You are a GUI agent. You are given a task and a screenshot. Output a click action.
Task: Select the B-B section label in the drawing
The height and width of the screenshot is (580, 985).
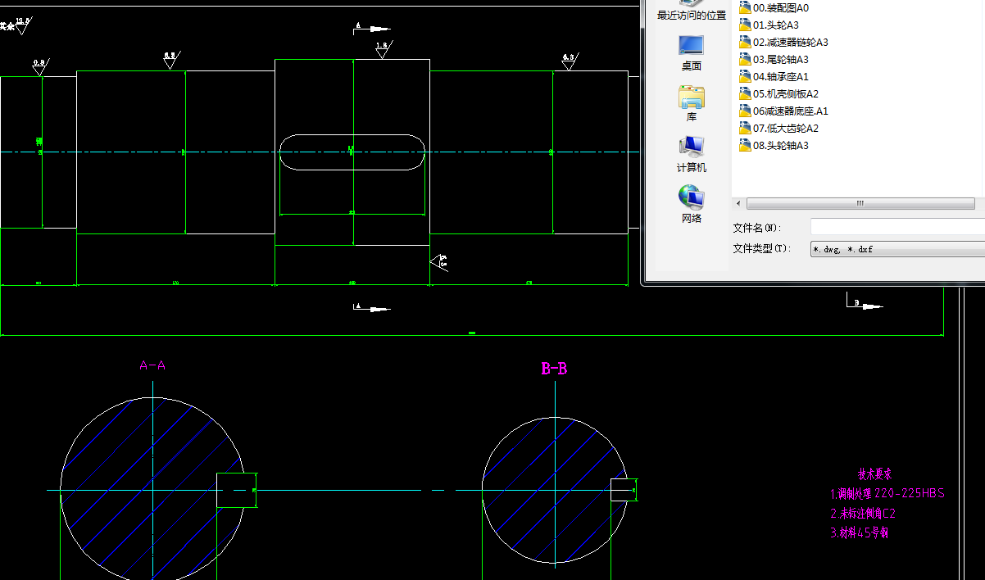pos(554,369)
